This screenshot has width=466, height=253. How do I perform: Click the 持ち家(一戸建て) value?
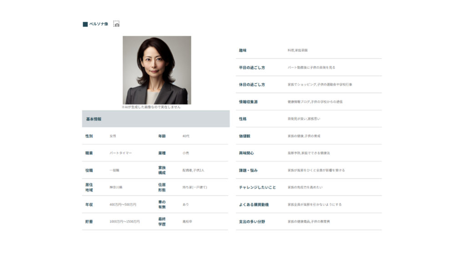[195, 187]
